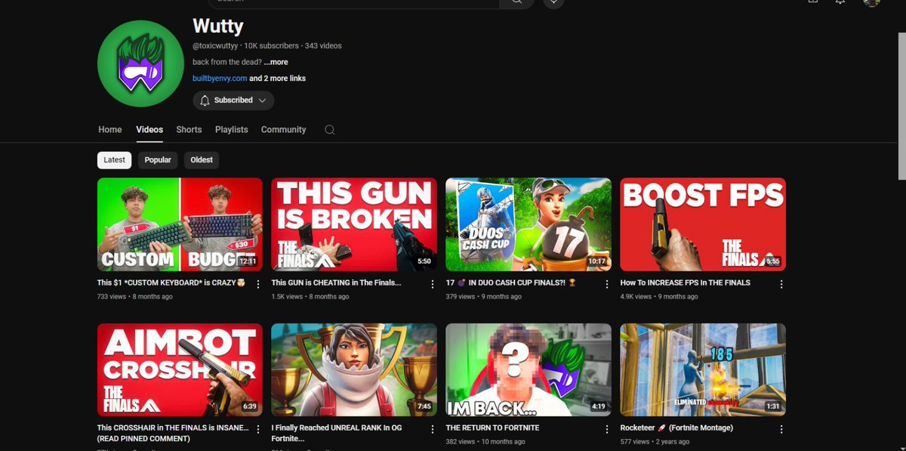Open options menu for Reached UNREAL RANK video
The image size is (906, 451).
pos(433,430)
